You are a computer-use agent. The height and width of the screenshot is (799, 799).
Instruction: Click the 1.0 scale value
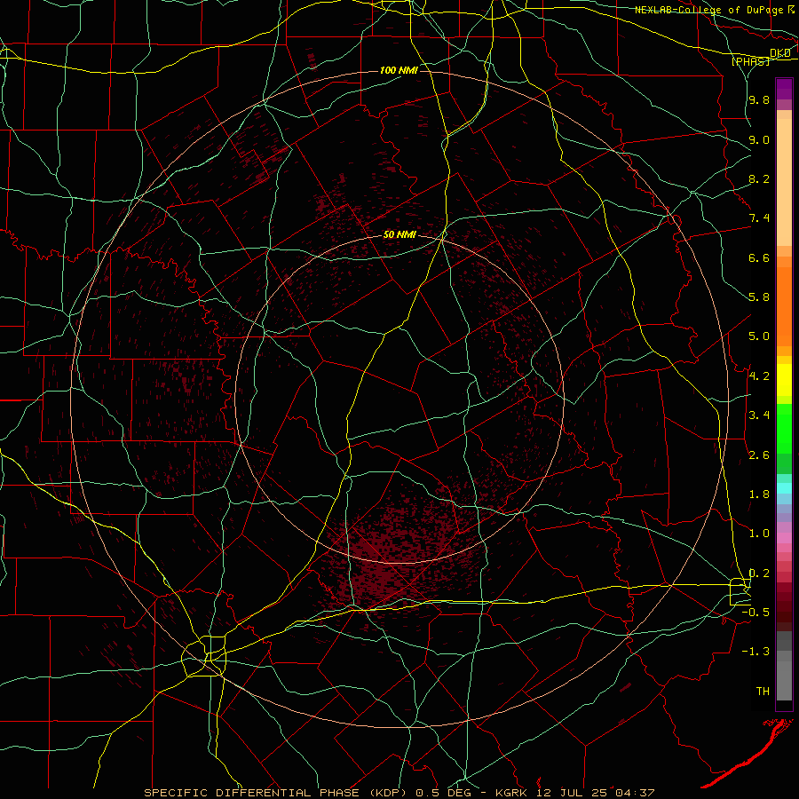pyautogui.click(x=759, y=534)
